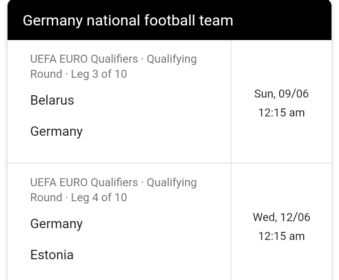Click the Leg 4 of 10 label
Image resolution: width=339 pixels, height=280 pixels.
[x=99, y=198]
